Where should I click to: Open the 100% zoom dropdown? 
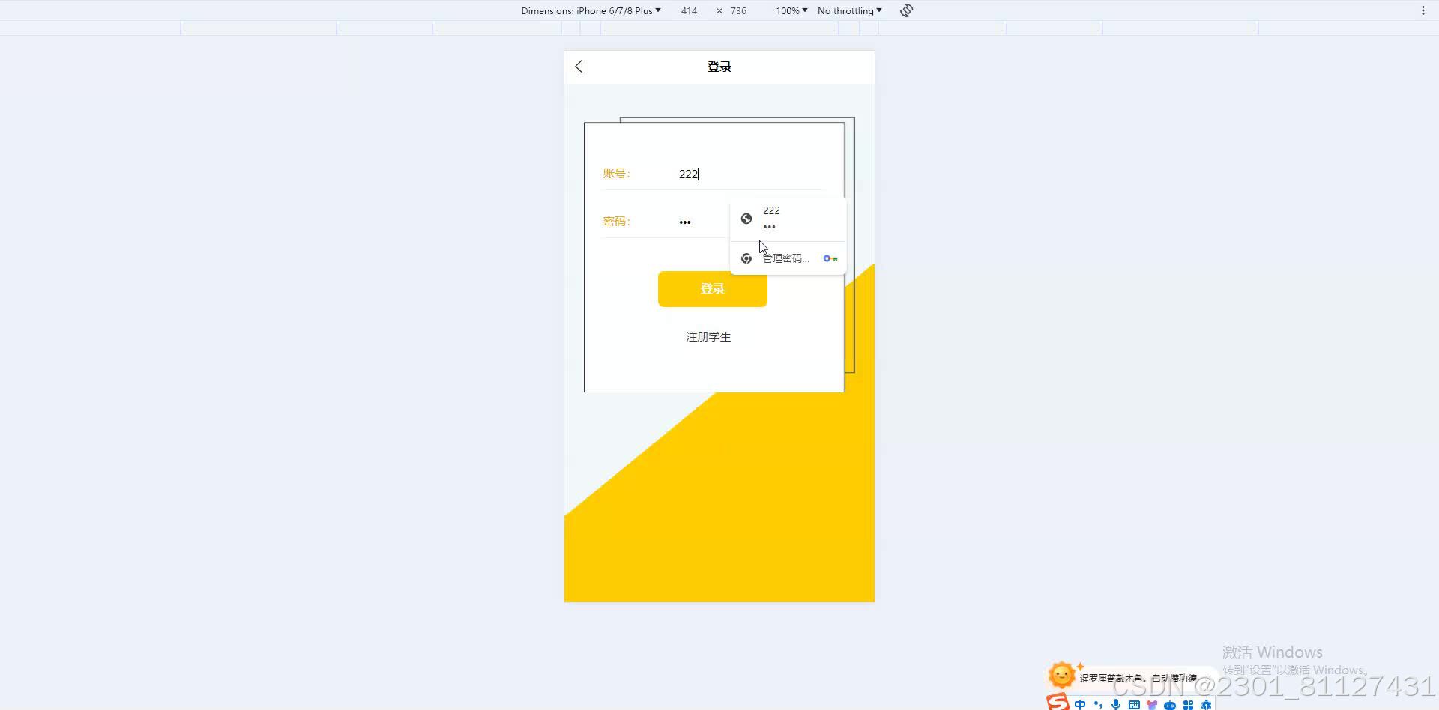click(791, 10)
